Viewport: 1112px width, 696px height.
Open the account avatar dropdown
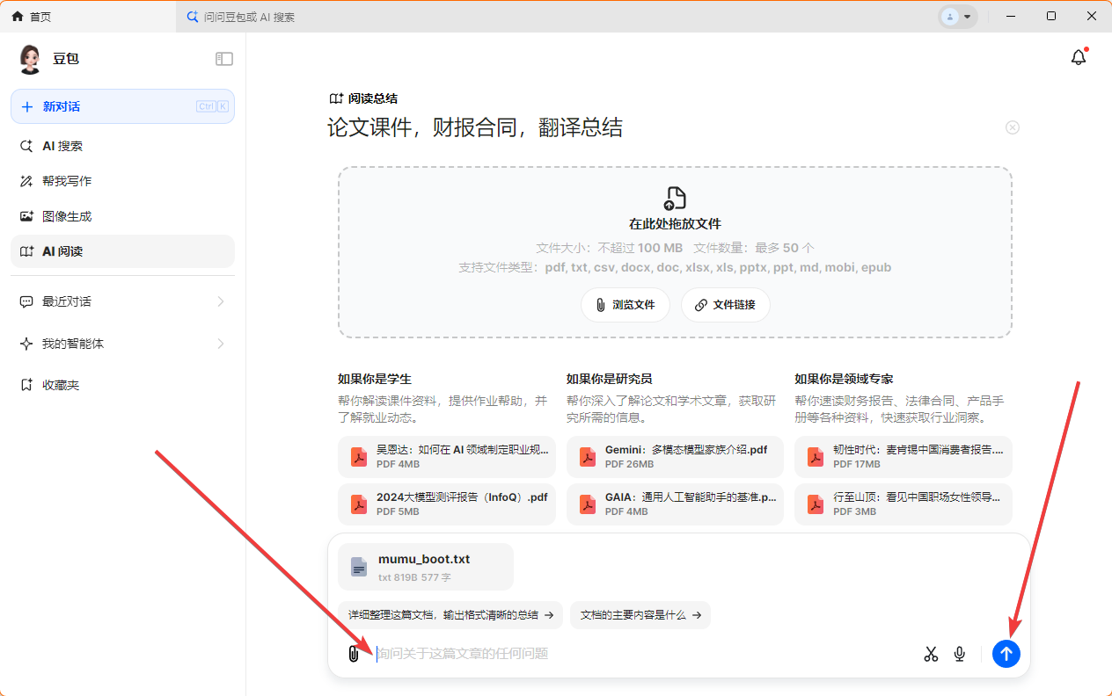(958, 17)
